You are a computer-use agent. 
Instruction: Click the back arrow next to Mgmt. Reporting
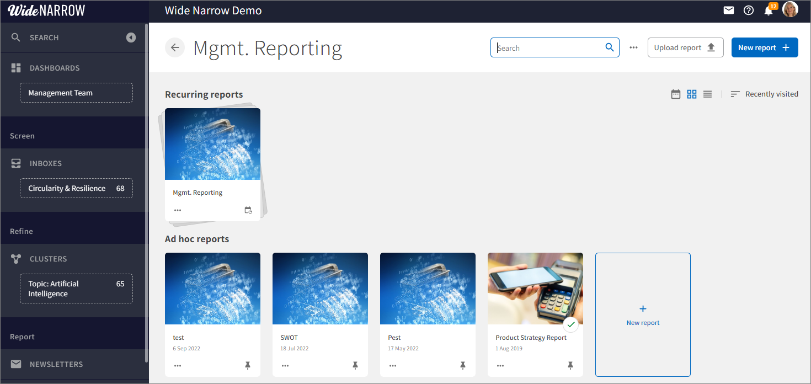pos(175,47)
